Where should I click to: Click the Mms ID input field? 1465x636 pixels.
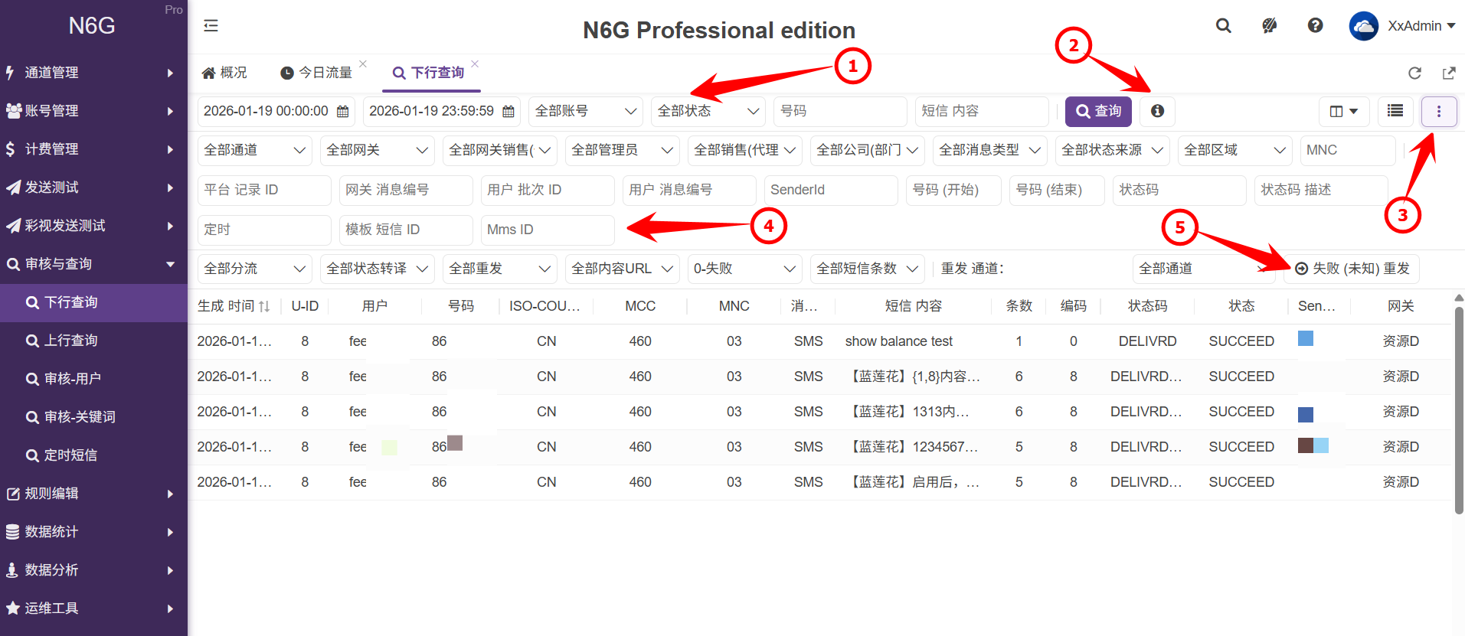point(548,230)
